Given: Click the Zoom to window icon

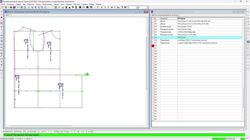Looking at the screenshot, I should pyautogui.click(x=42, y=7).
